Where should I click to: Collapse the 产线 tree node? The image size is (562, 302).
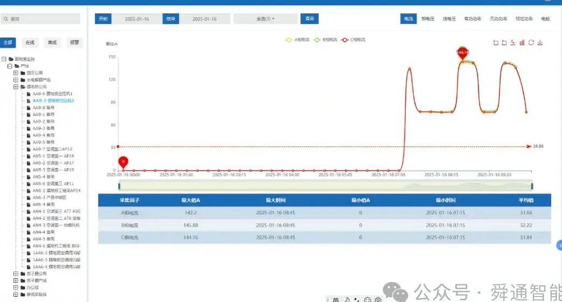pos(10,66)
